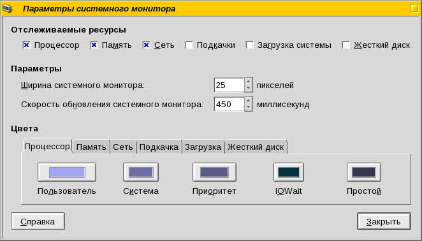The image size is (422, 241).
Task: Open the Простой color picker
Action: point(364,172)
